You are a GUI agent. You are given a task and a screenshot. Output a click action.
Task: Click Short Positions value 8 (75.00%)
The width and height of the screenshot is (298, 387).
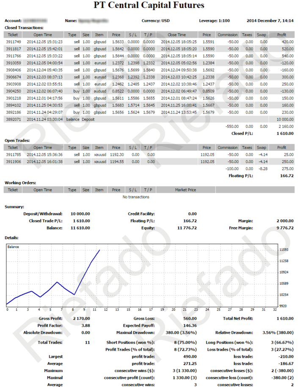[x=185, y=342]
